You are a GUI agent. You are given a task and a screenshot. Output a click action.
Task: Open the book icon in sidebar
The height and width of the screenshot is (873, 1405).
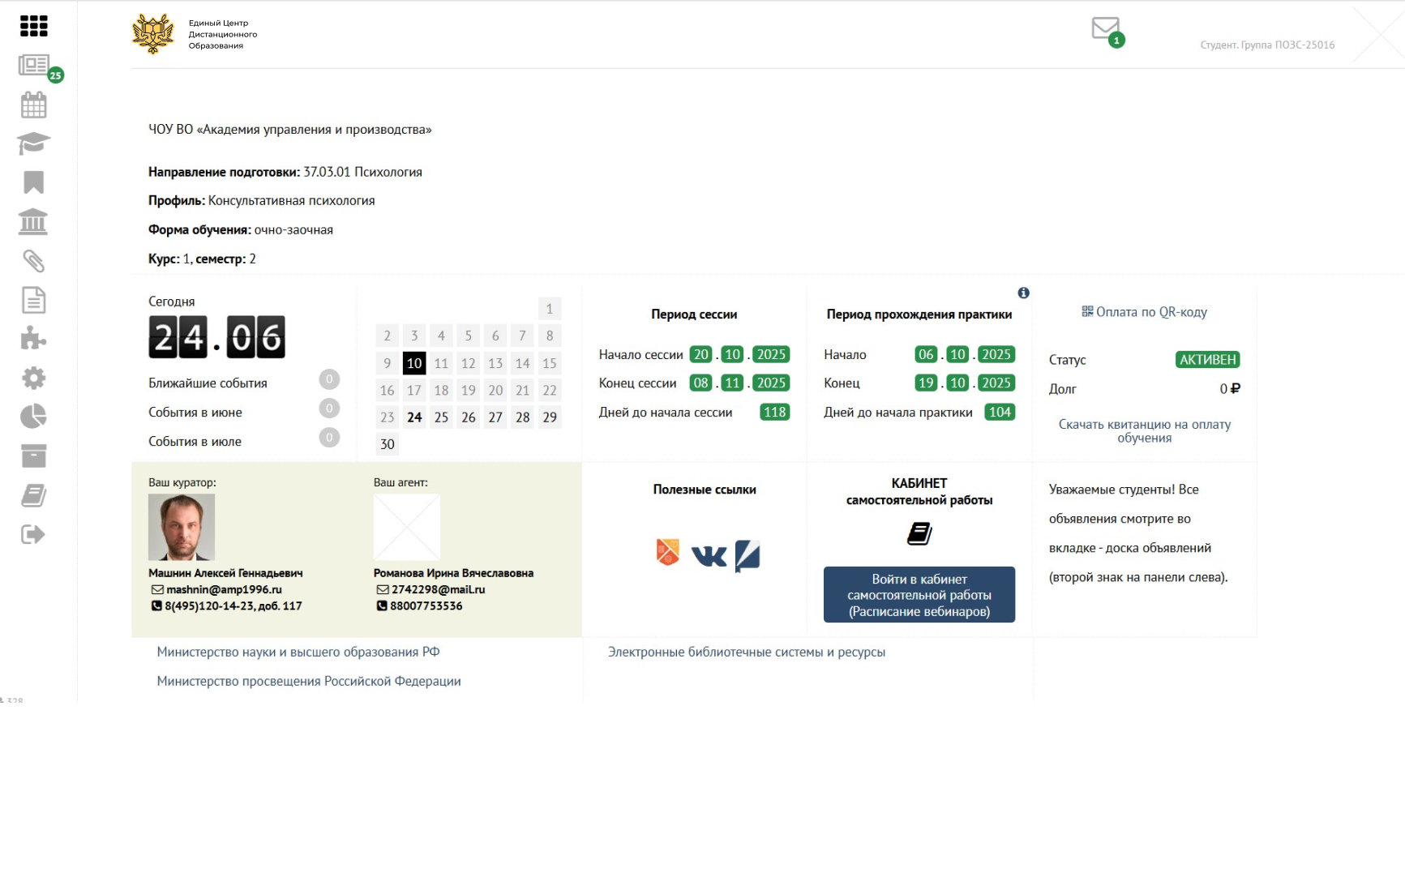[33, 495]
